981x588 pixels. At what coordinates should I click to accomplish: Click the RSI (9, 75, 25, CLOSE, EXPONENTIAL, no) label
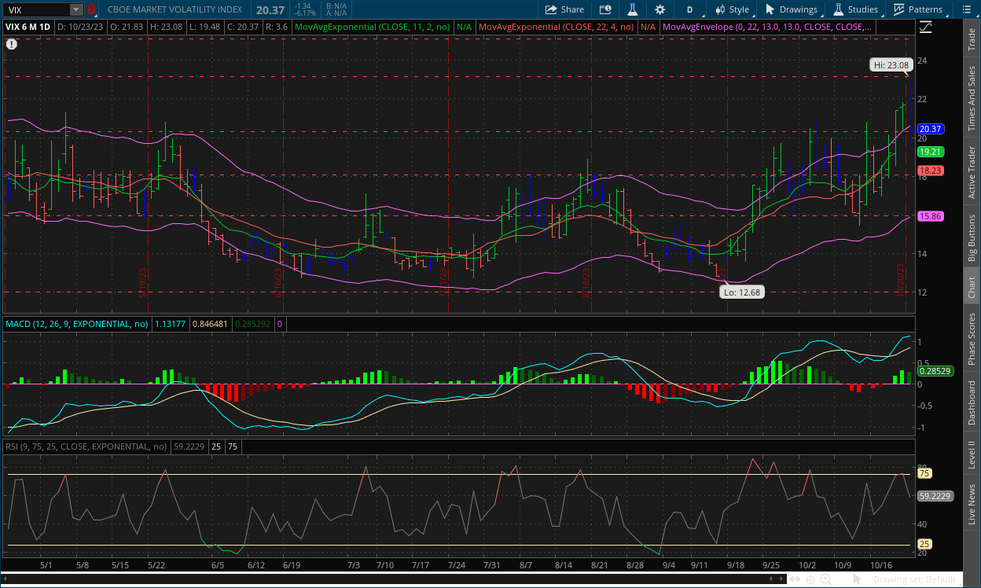86,447
